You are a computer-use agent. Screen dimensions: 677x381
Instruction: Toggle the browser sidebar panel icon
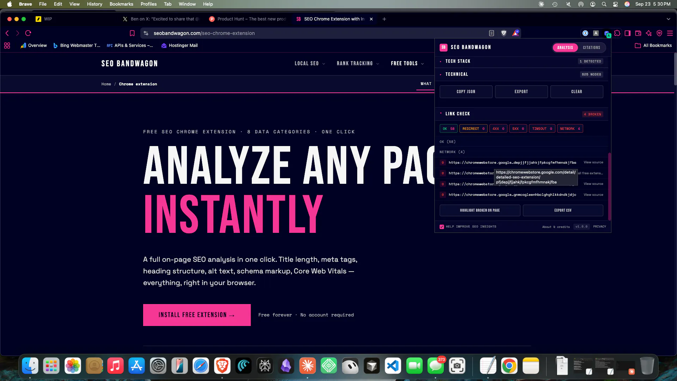(x=628, y=33)
